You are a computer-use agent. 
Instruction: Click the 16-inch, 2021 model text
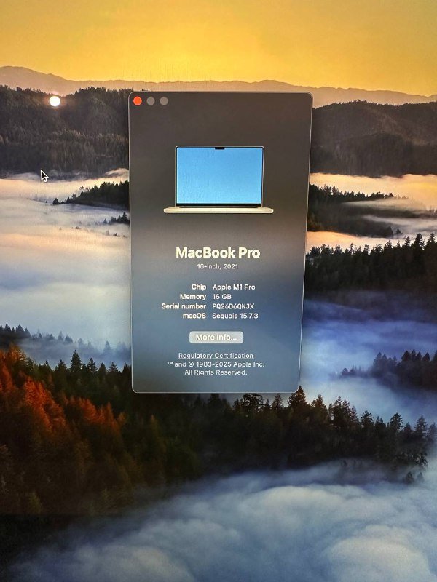[x=218, y=266]
